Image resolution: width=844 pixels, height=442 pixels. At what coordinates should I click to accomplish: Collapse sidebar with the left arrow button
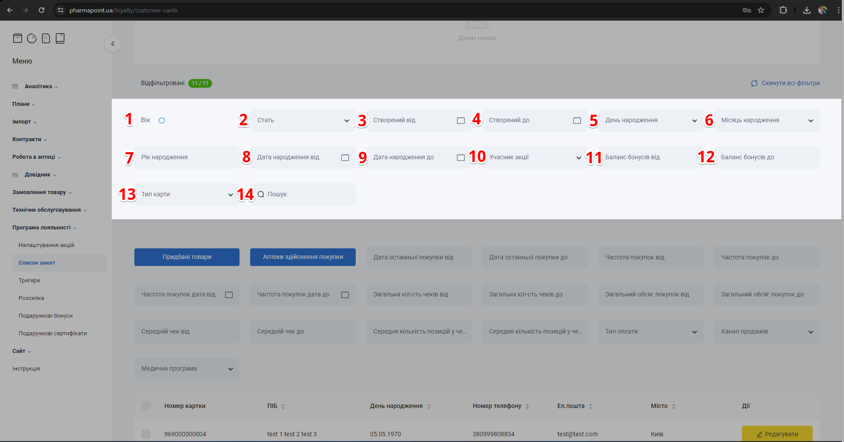(x=113, y=44)
